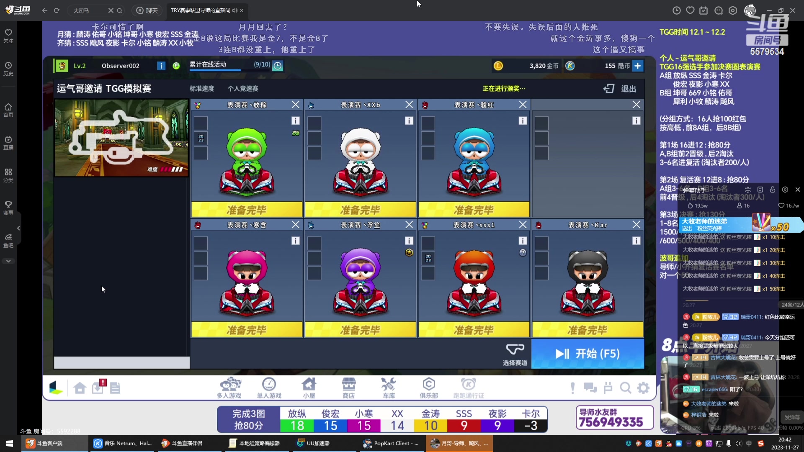View info for player 表演赛丶Kar
This screenshot has width=804, height=452.
[636, 241]
